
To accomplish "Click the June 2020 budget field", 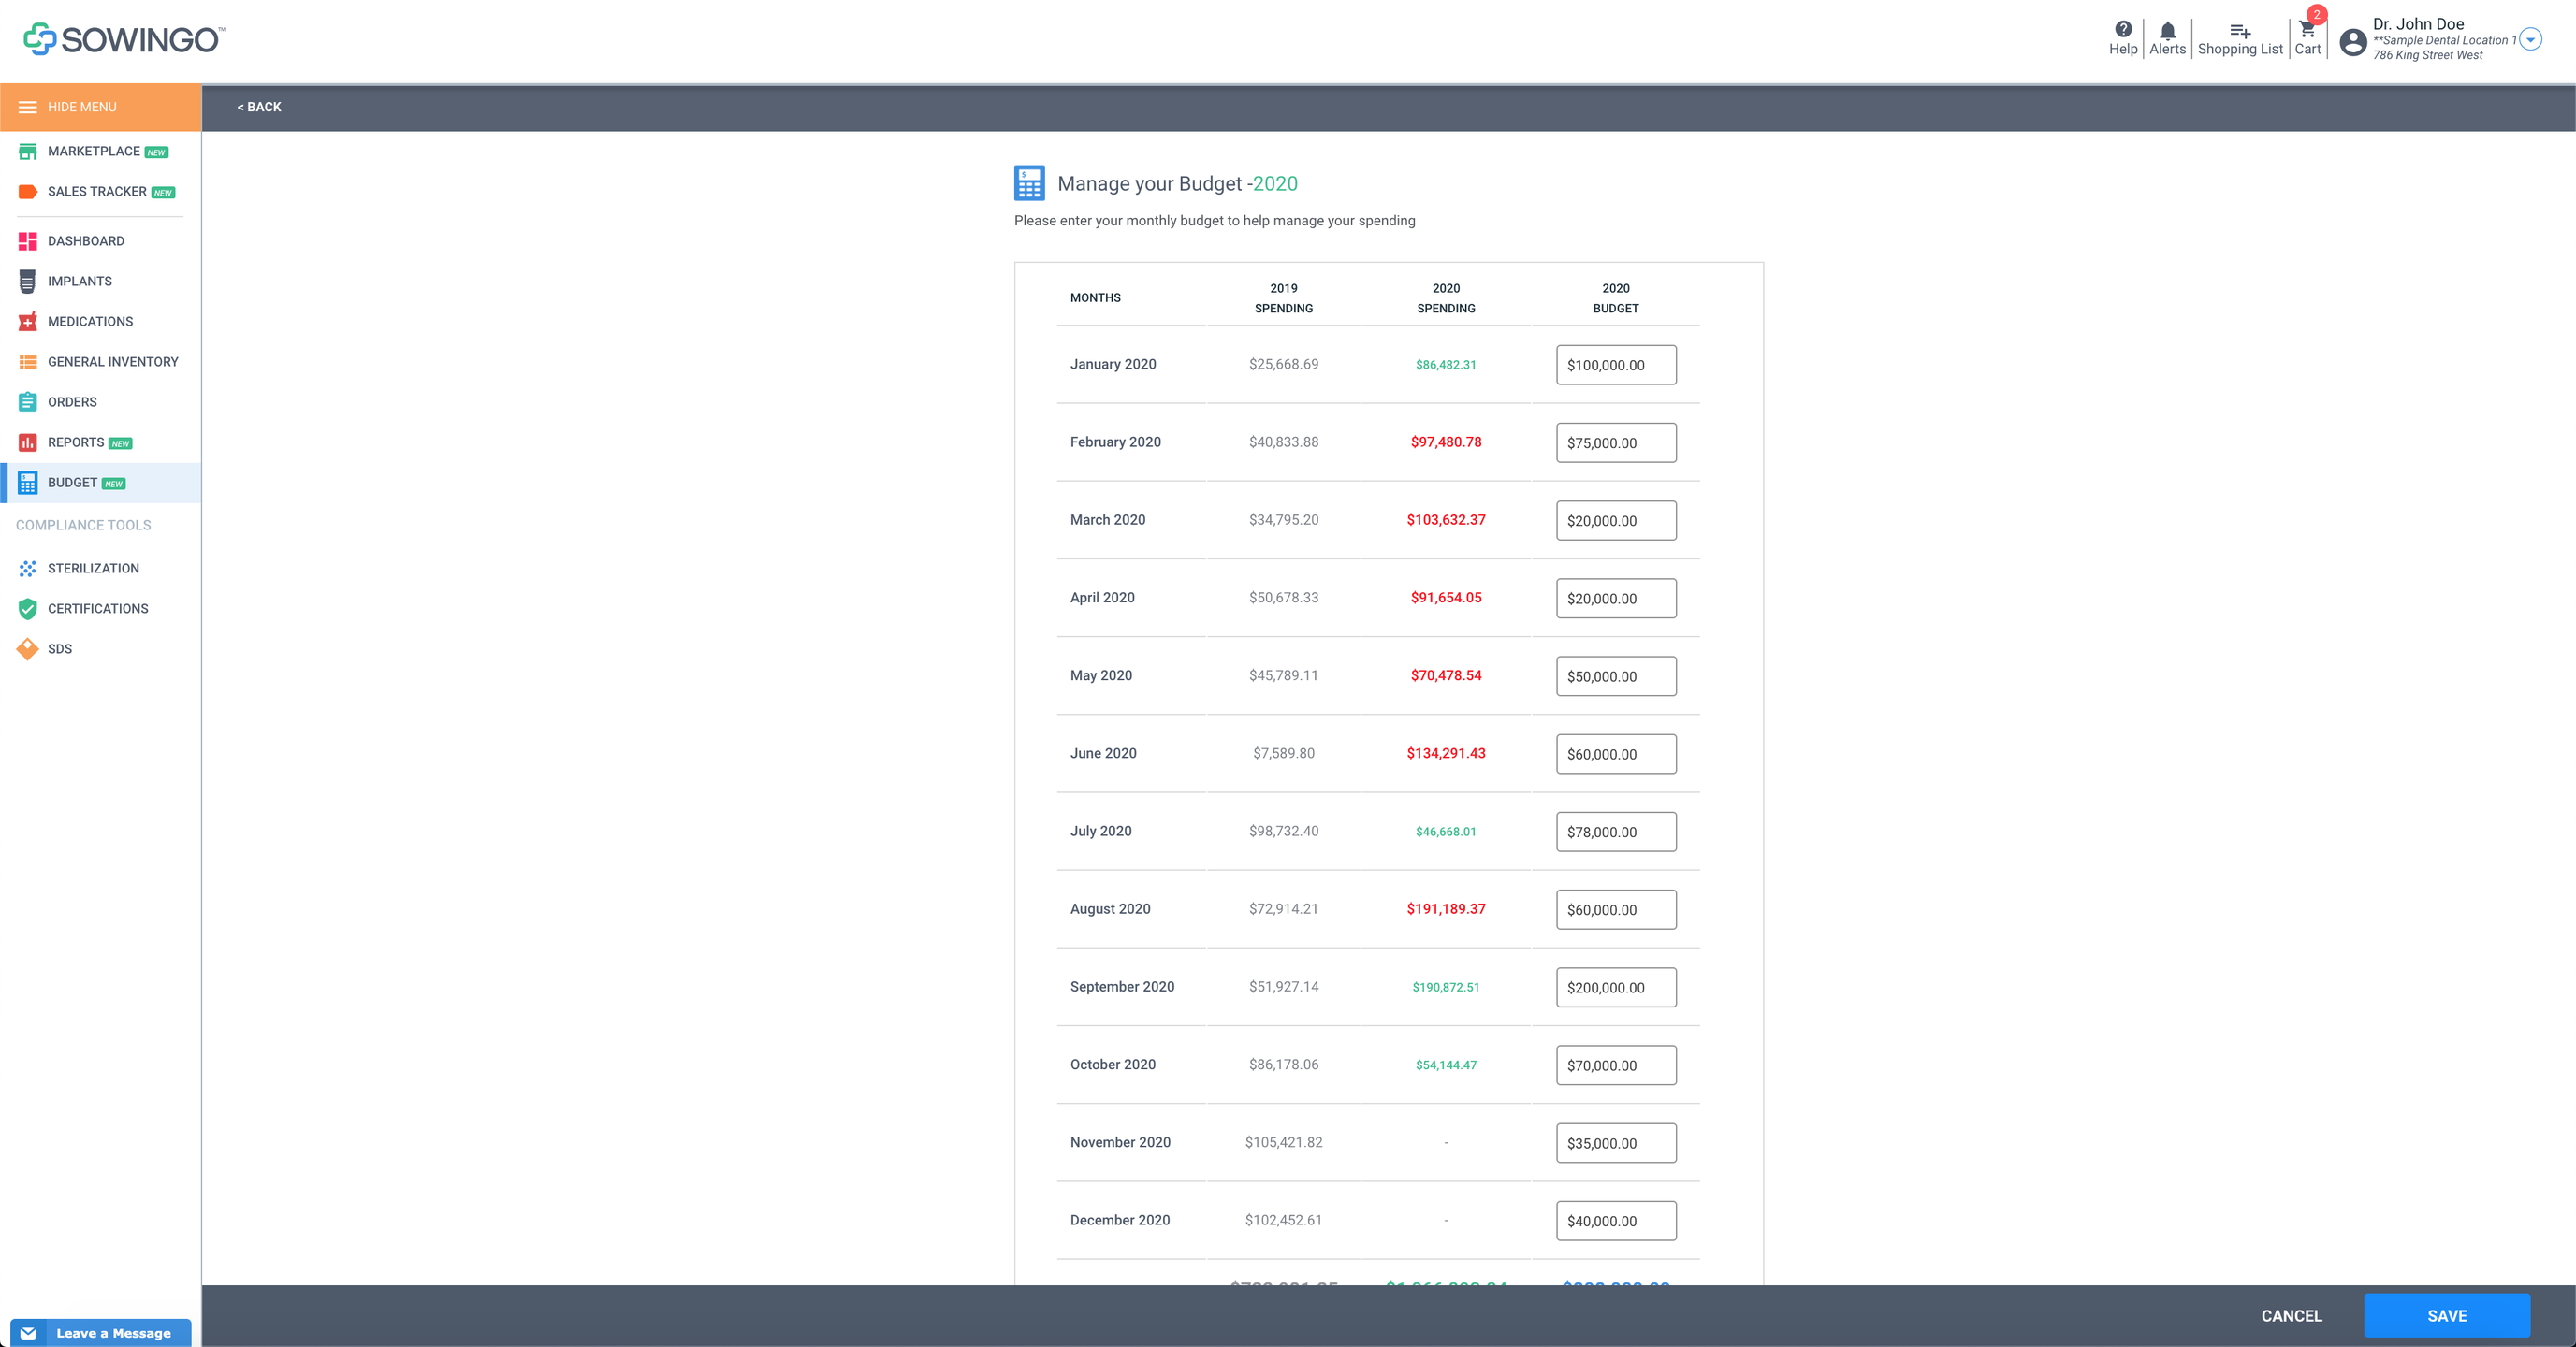I will pyautogui.click(x=1616, y=754).
